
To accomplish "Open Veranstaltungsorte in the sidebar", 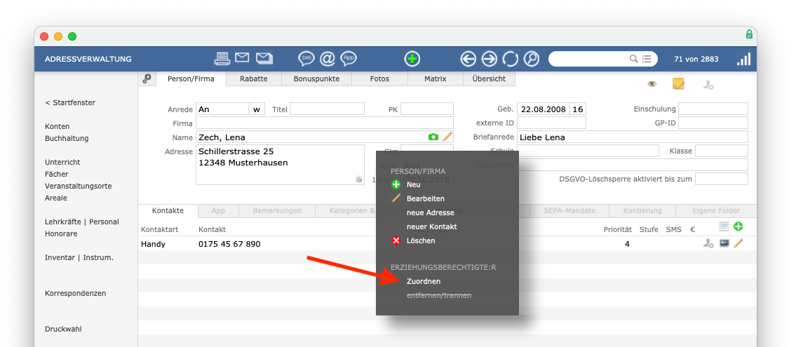I will click(x=78, y=186).
